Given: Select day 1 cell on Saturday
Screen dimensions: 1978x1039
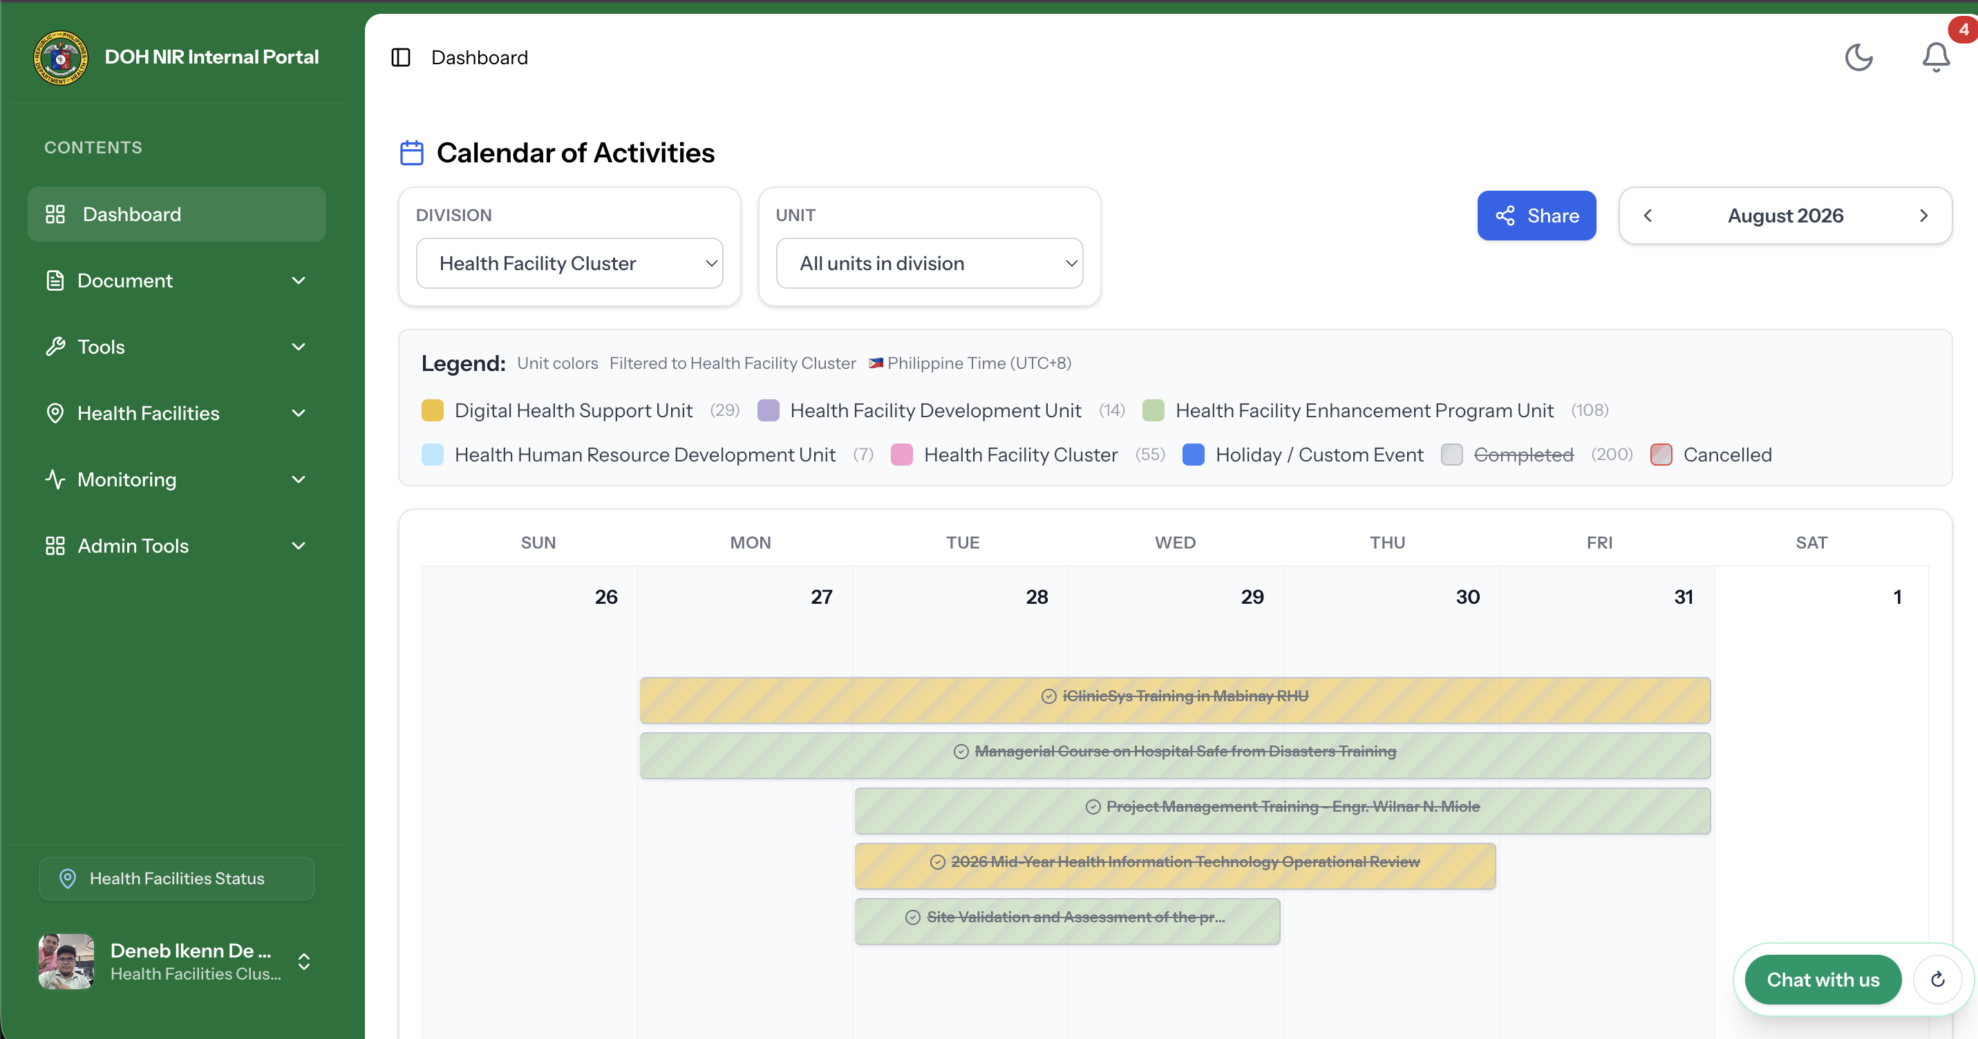Looking at the screenshot, I should pyautogui.click(x=1821, y=802).
